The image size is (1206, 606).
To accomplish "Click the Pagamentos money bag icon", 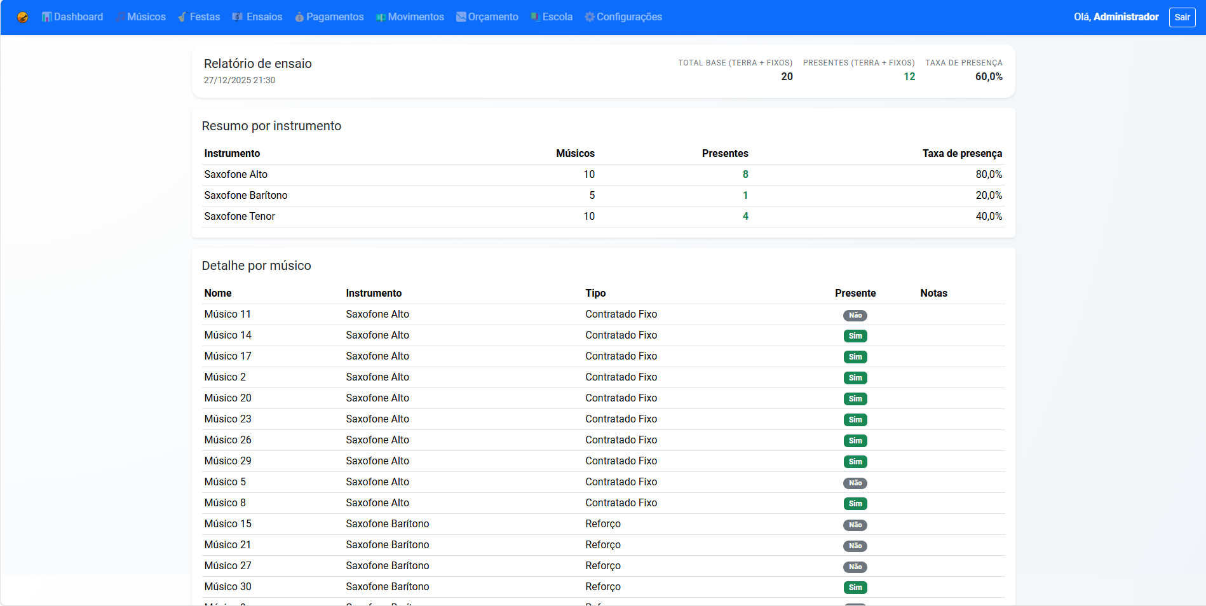I will [299, 17].
